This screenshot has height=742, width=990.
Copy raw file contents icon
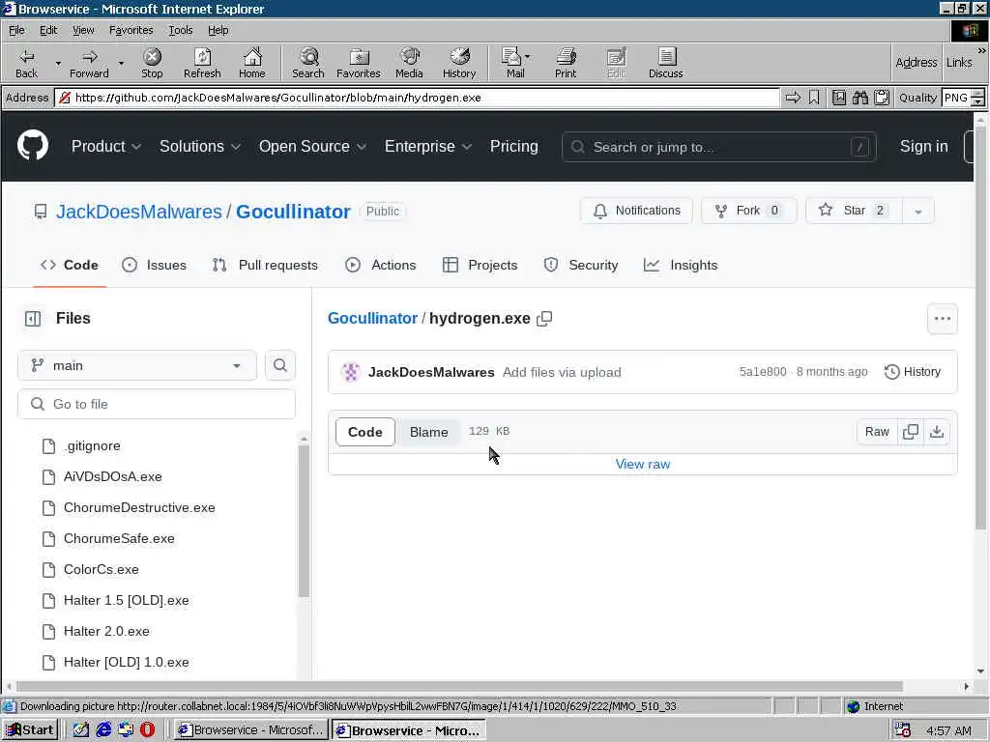(911, 432)
